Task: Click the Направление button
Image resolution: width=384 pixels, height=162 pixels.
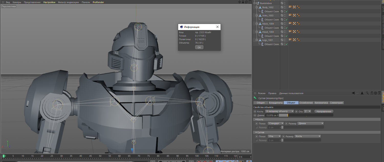Action: [x=324, y=111]
